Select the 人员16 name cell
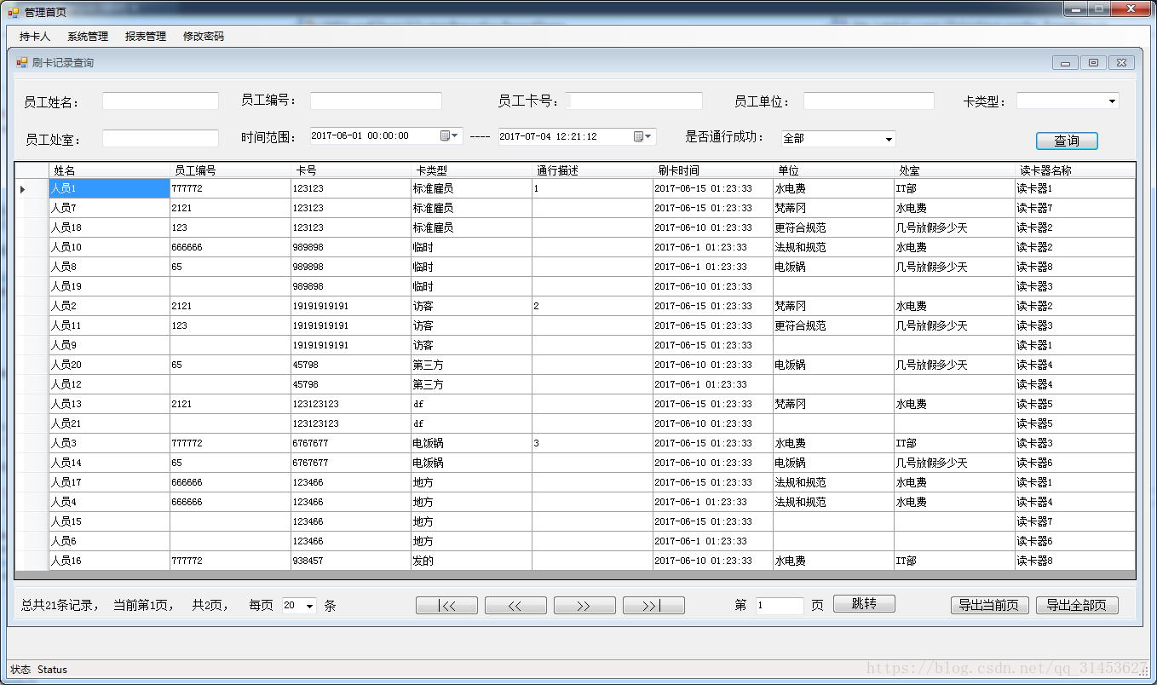The image size is (1157, 685). (109, 561)
